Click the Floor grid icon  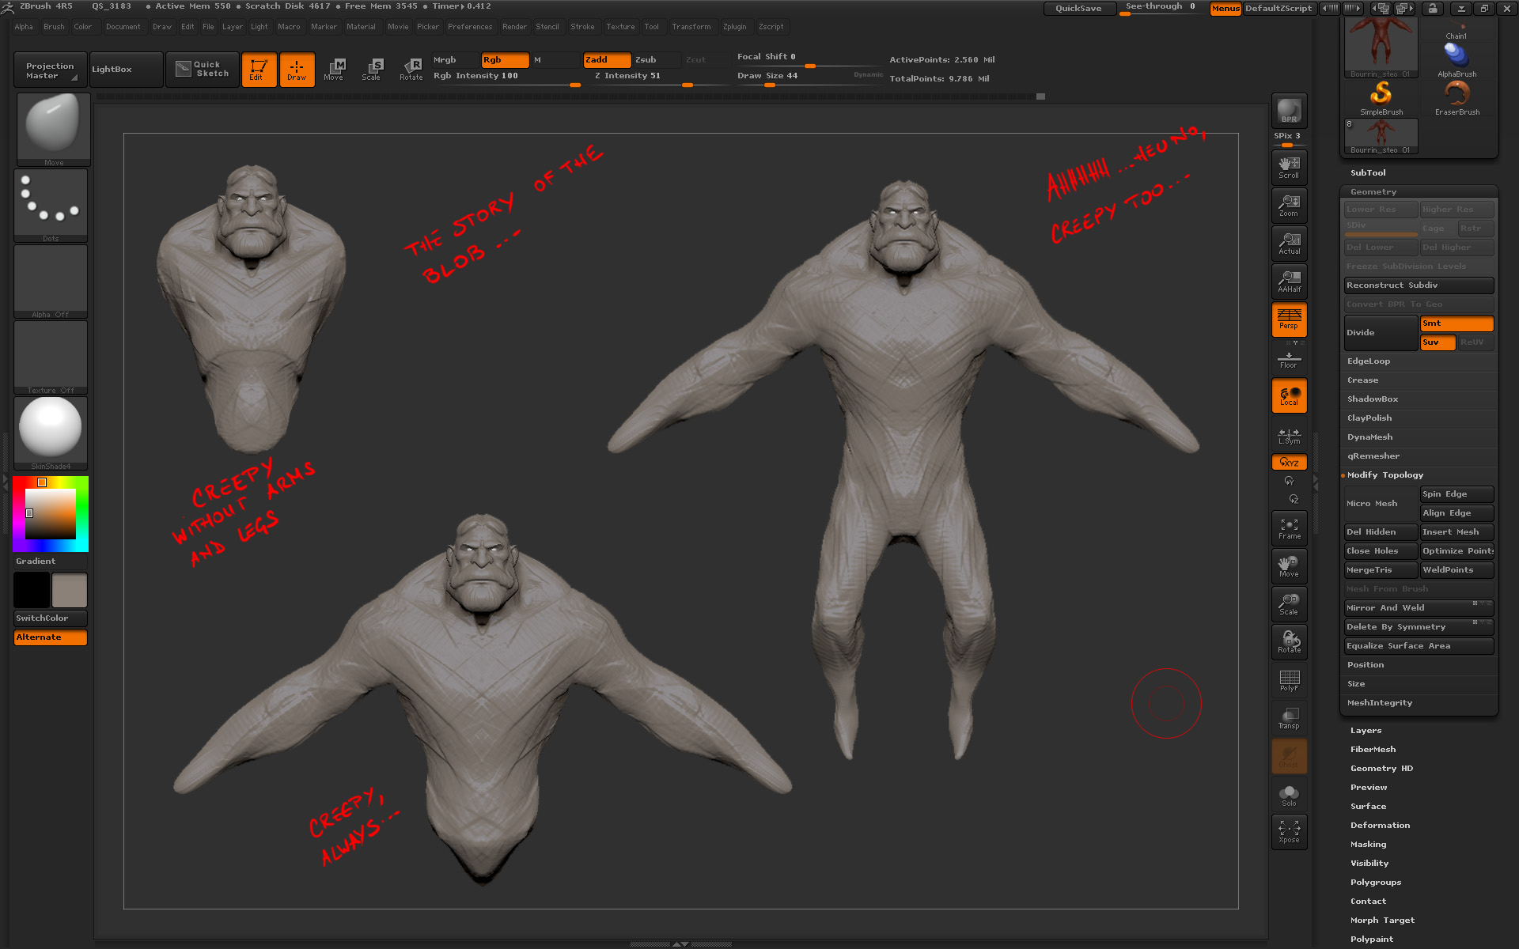(1289, 360)
